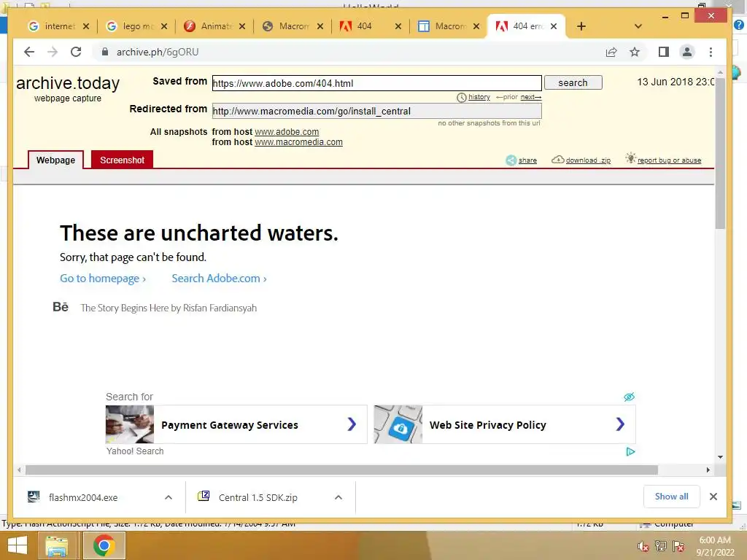This screenshot has height=560, width=747.
Task: Click the 'Search Adobe.com' link
Action: (219, 279)
